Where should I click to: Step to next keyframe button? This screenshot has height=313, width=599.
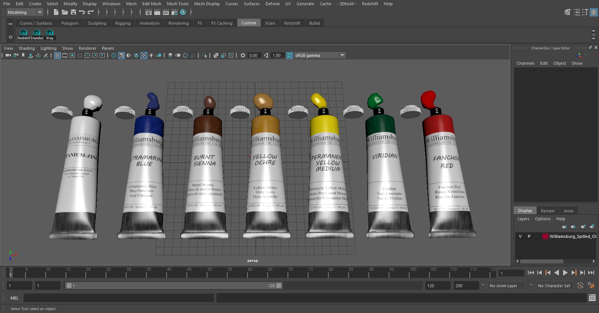click(x=574, y=273)
